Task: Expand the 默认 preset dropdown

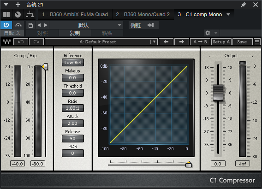Action: (86, 25)
